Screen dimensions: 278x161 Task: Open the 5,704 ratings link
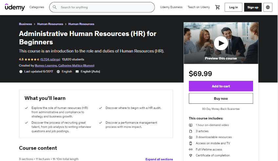point(50,60)
